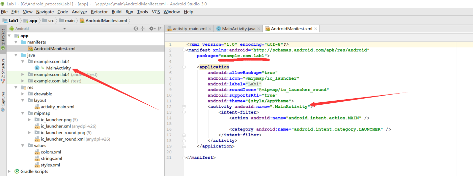Click the AndroidManifest.xml file icon in the tree

[x=30, y=49]
